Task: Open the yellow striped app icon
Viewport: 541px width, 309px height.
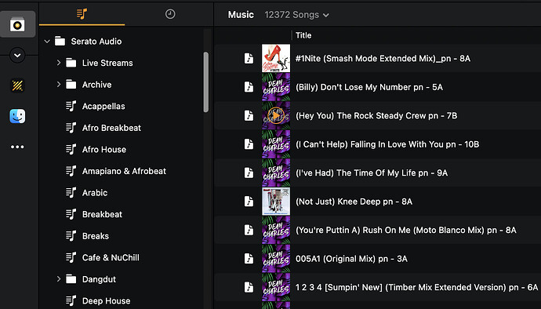Action: 17,85
